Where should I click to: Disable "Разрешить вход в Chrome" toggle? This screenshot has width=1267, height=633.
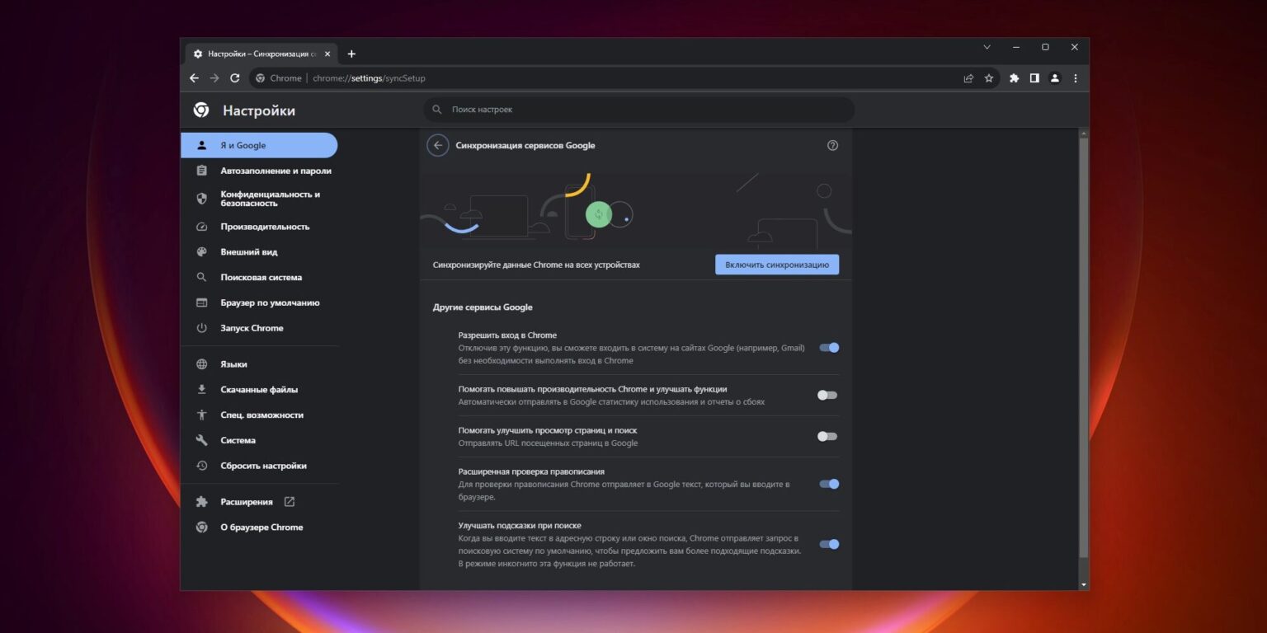click(828, 348)
